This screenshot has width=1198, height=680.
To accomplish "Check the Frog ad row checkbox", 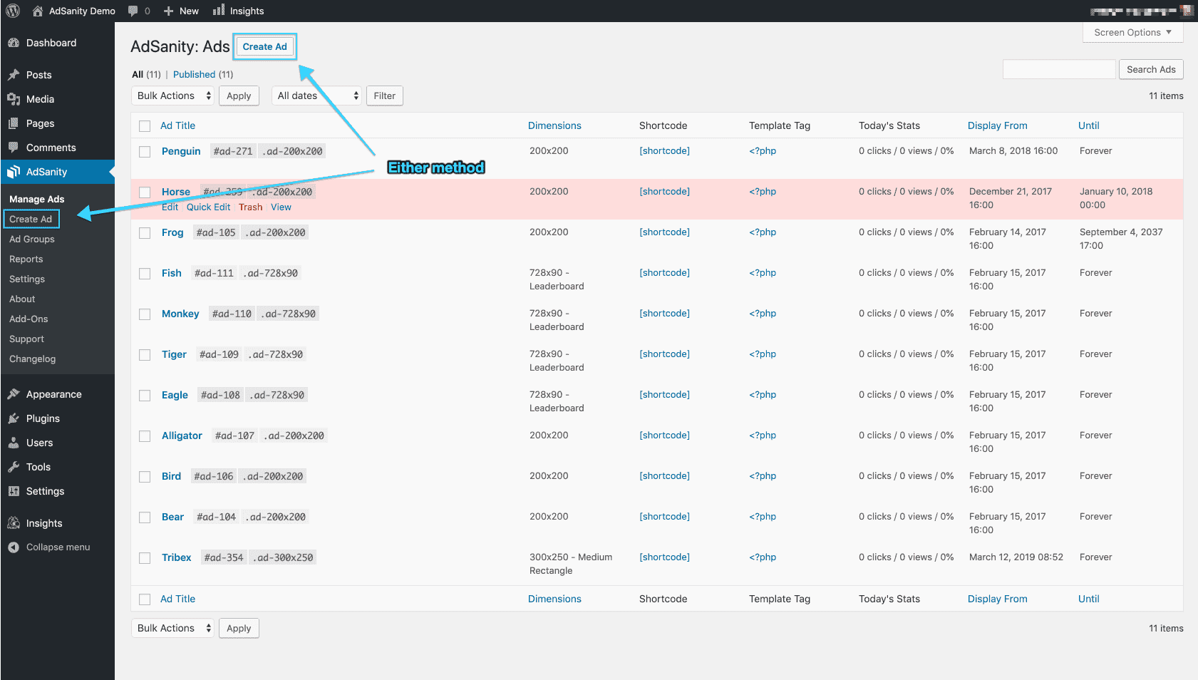I will [145, 233].
